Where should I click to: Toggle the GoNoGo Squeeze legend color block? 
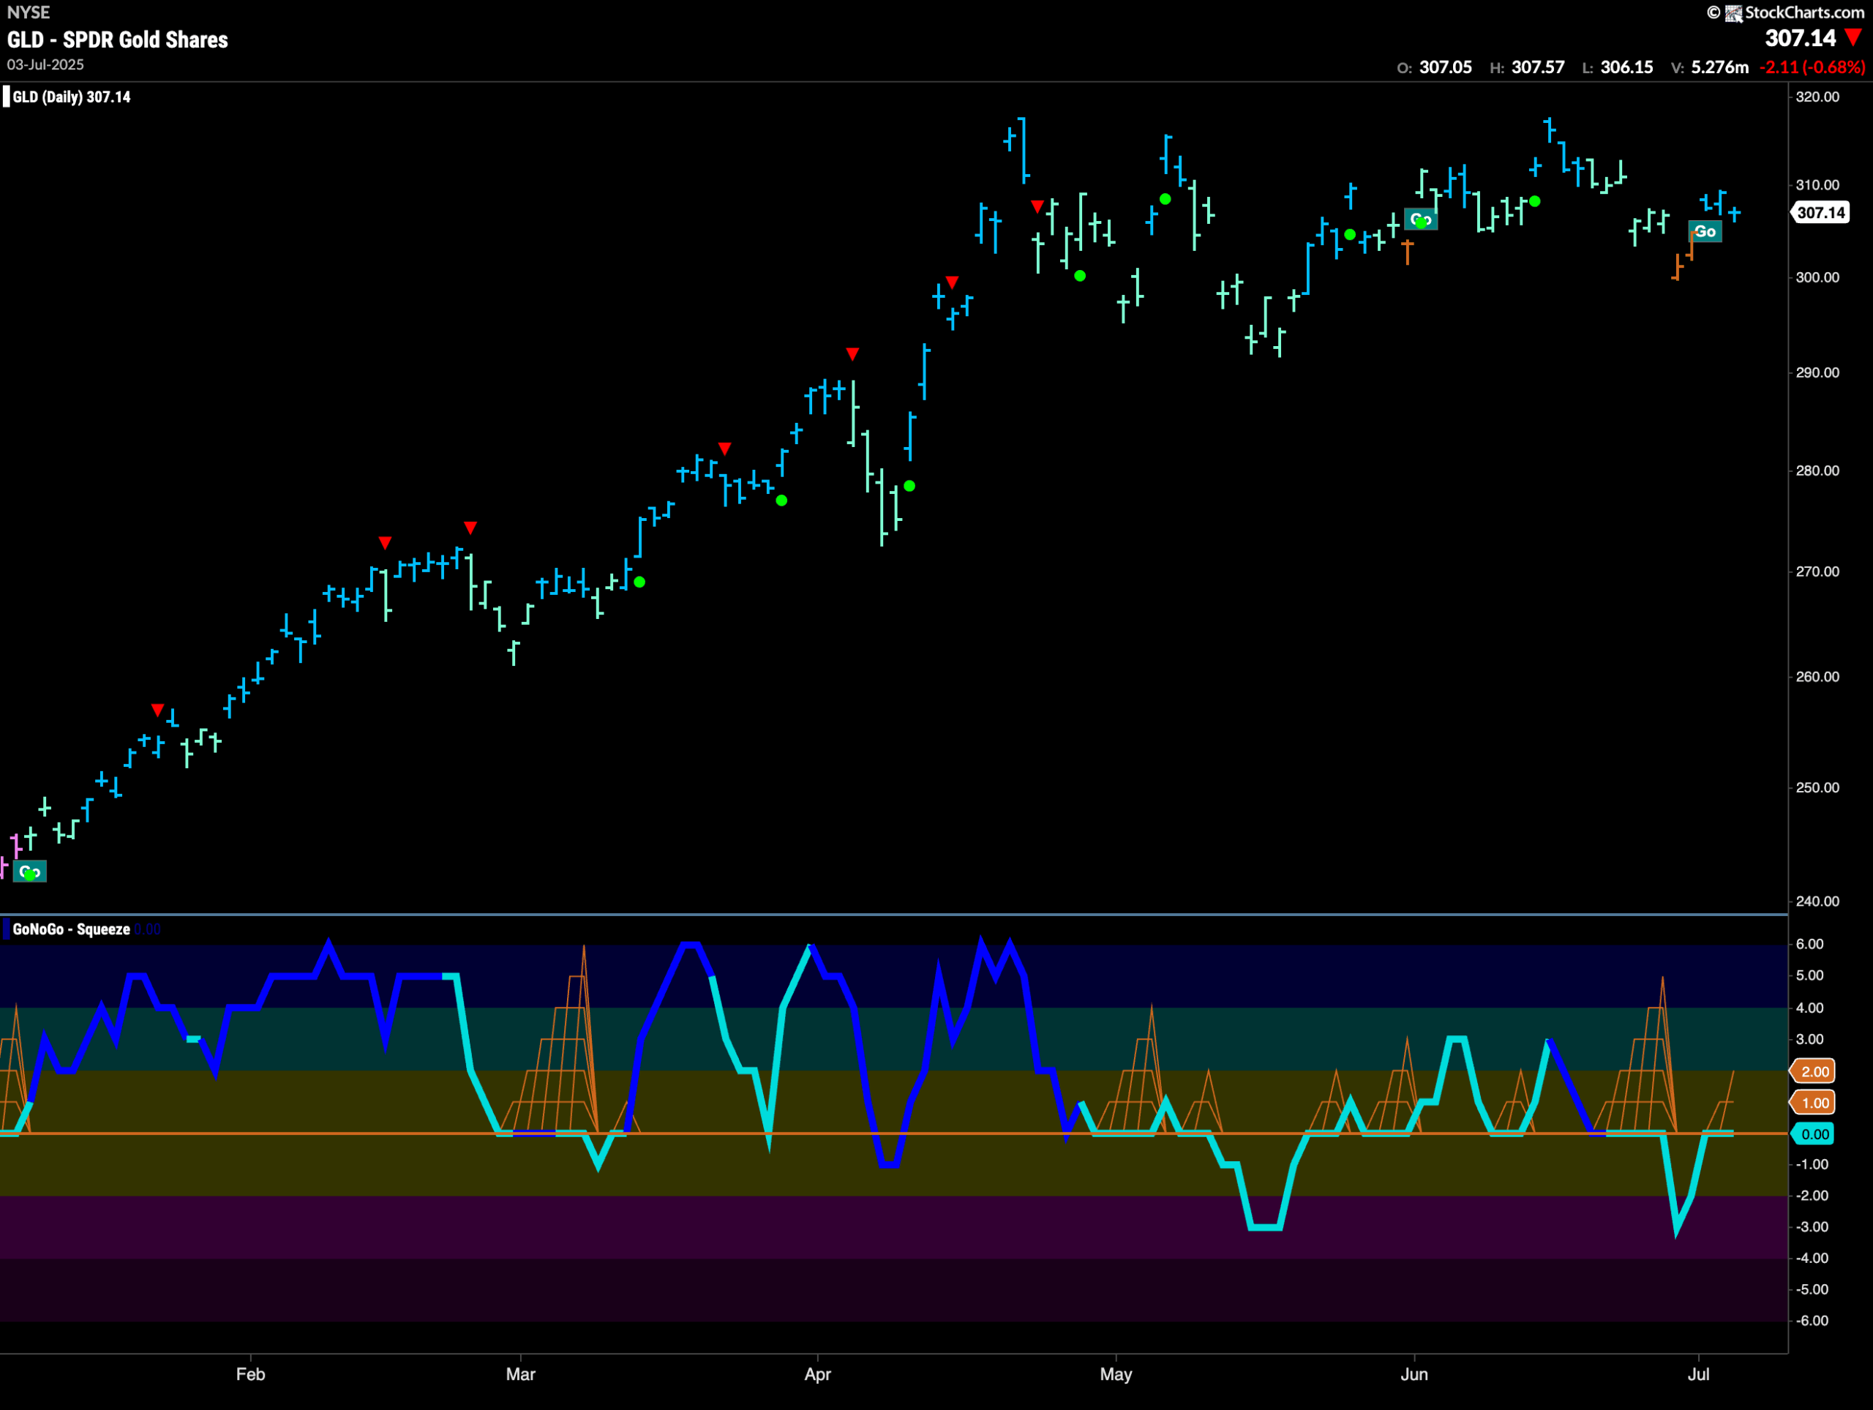(x=7, y=928)
